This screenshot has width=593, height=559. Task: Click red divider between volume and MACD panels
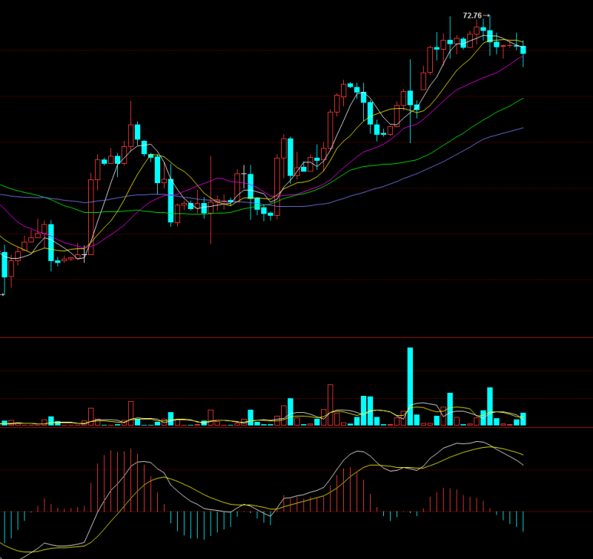pos(296,427)
